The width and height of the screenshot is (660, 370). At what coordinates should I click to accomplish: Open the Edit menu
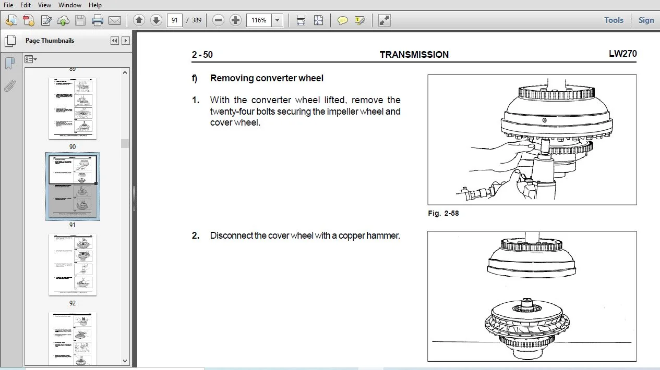coord(26,5)
